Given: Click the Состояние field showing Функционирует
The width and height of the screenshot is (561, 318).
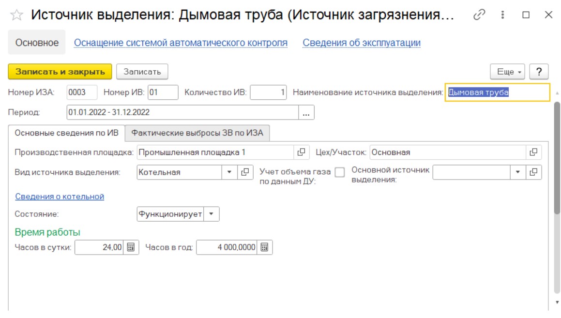Looking at the screenshot, I should pyautogui.click(x=170, y=214).
